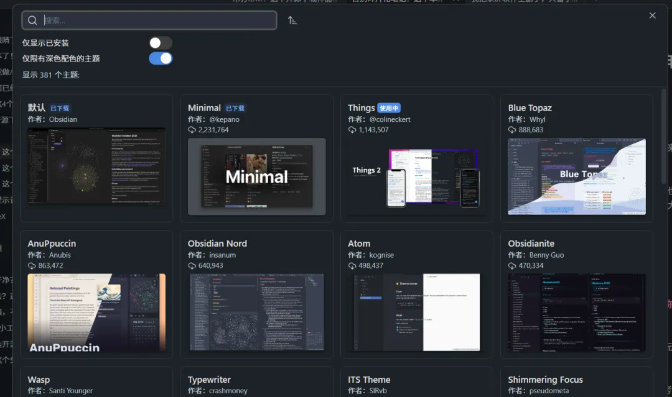This screenshot has width=672, height=397.
Task: Focus the theme search input field
Action: tap(149, 20)
